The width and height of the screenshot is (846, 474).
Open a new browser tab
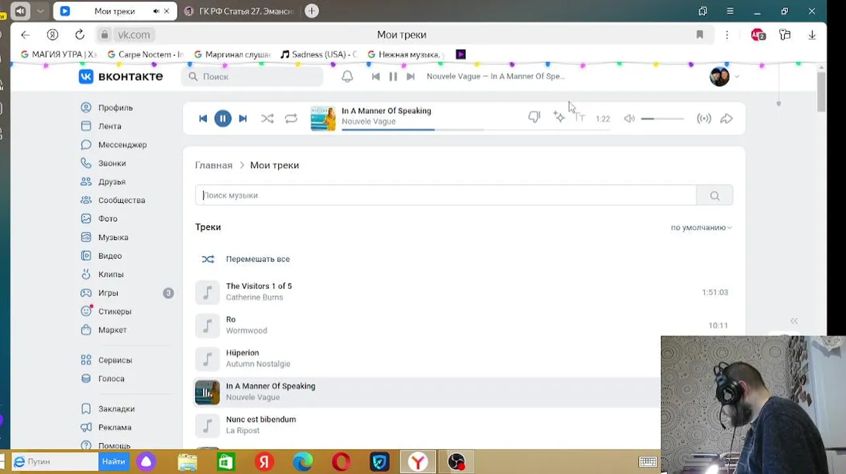tap(312, 11)
